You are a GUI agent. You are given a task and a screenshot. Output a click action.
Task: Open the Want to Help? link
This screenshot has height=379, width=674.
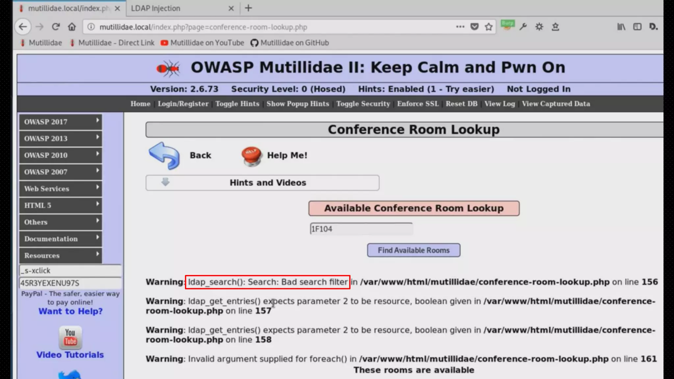tap(70, 311)
